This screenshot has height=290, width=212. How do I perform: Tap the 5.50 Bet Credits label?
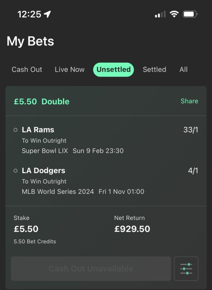tap(35, 242)
